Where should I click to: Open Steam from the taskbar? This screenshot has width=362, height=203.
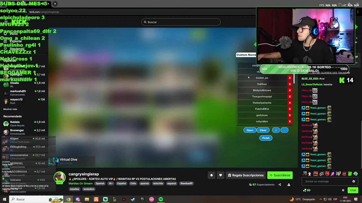[133, 199]
